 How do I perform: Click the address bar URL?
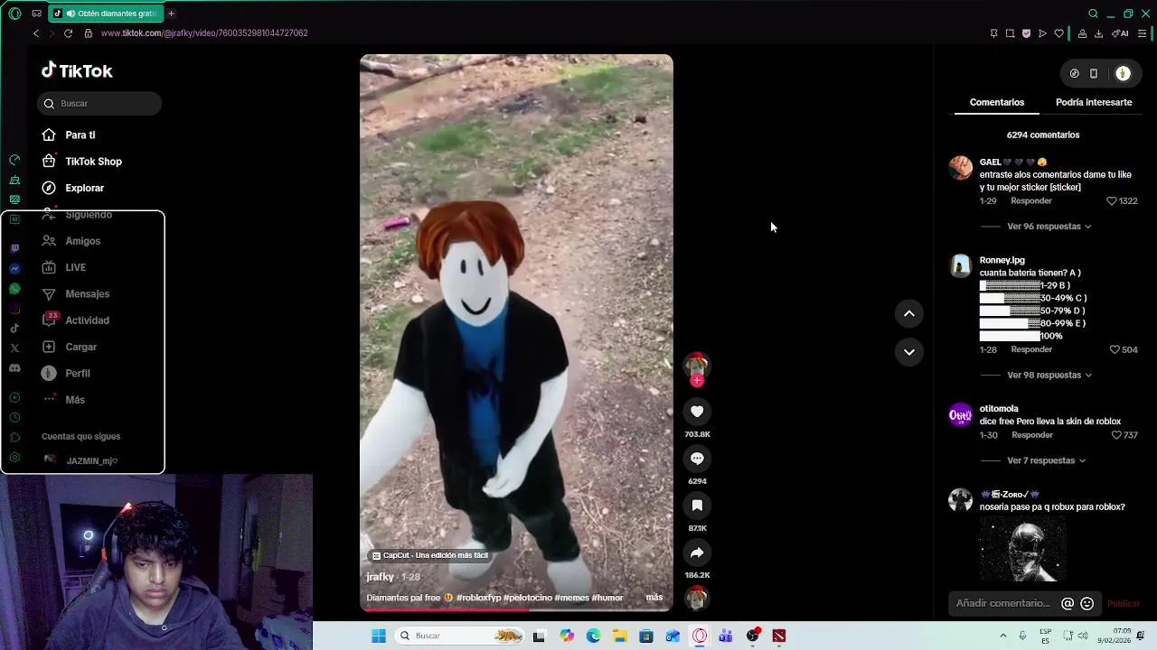pos(204,33)
